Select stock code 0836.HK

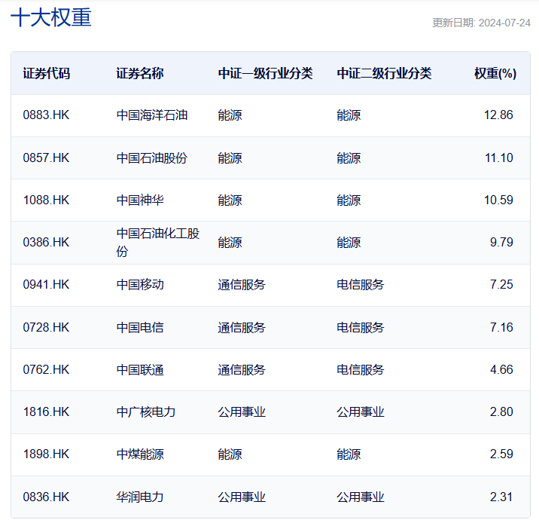(x=46, y=497)
